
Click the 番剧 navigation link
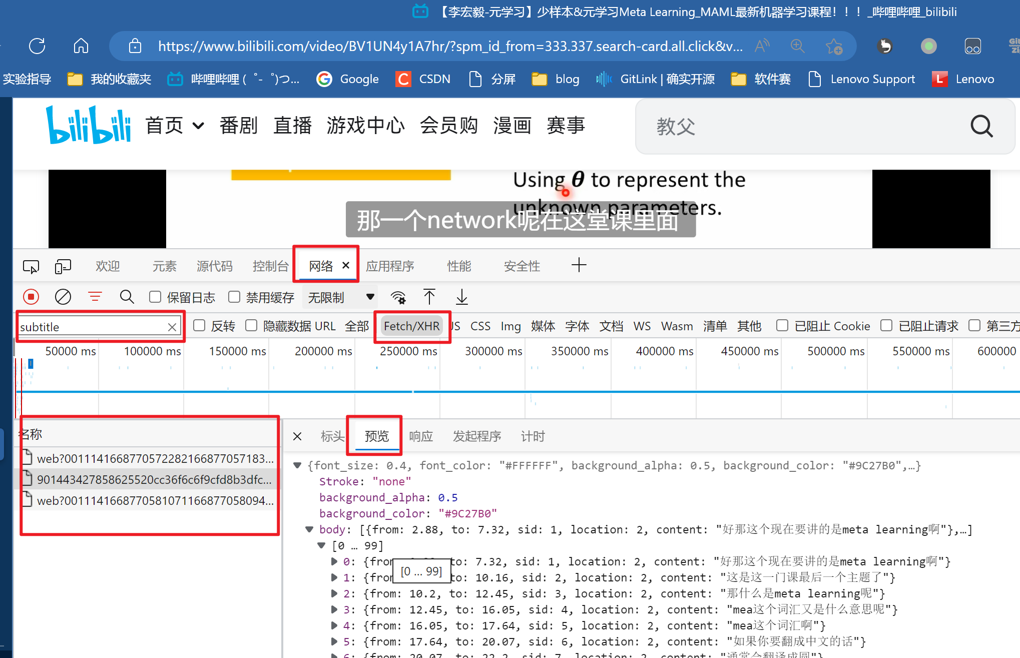point(238,126)
